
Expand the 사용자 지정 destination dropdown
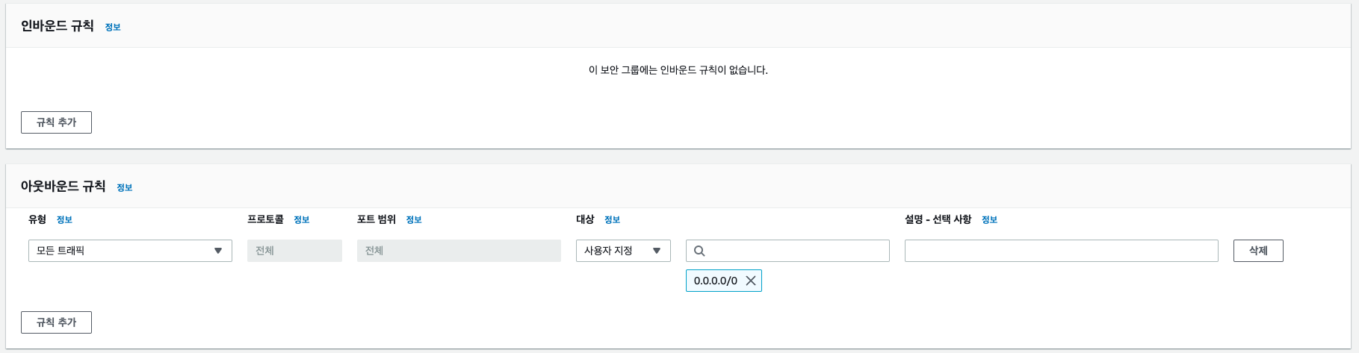[x=623, y=251]
